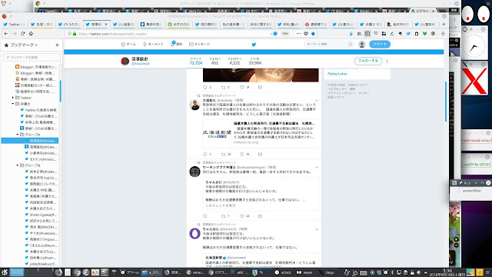
Task: Click the volume speaker tray icon
Action: tap(418, 272)
